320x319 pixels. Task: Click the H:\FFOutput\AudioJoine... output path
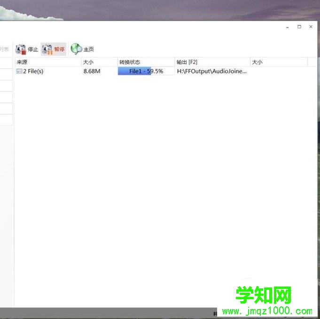coord(212,72)
